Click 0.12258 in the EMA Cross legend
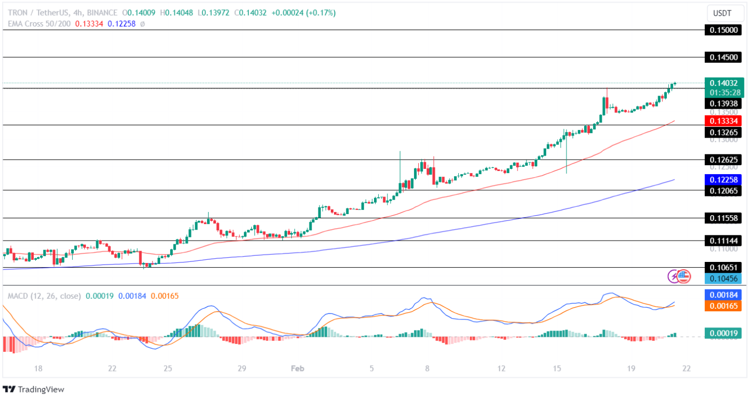748x396 pixels. (122, 23)
